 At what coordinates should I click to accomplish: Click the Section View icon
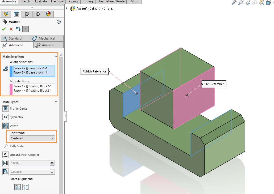(255, 2)
